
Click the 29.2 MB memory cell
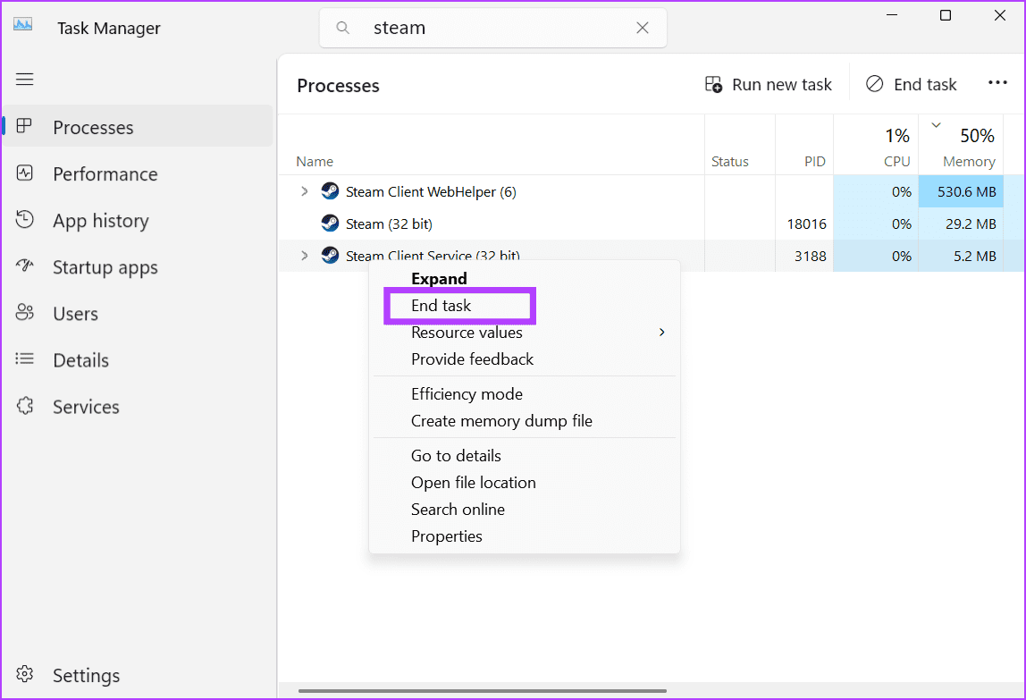961,223
